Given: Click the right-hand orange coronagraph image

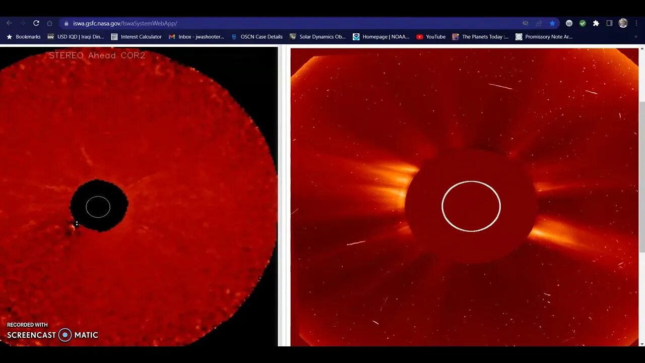Looking at the screenshot, I should point(464,197).
